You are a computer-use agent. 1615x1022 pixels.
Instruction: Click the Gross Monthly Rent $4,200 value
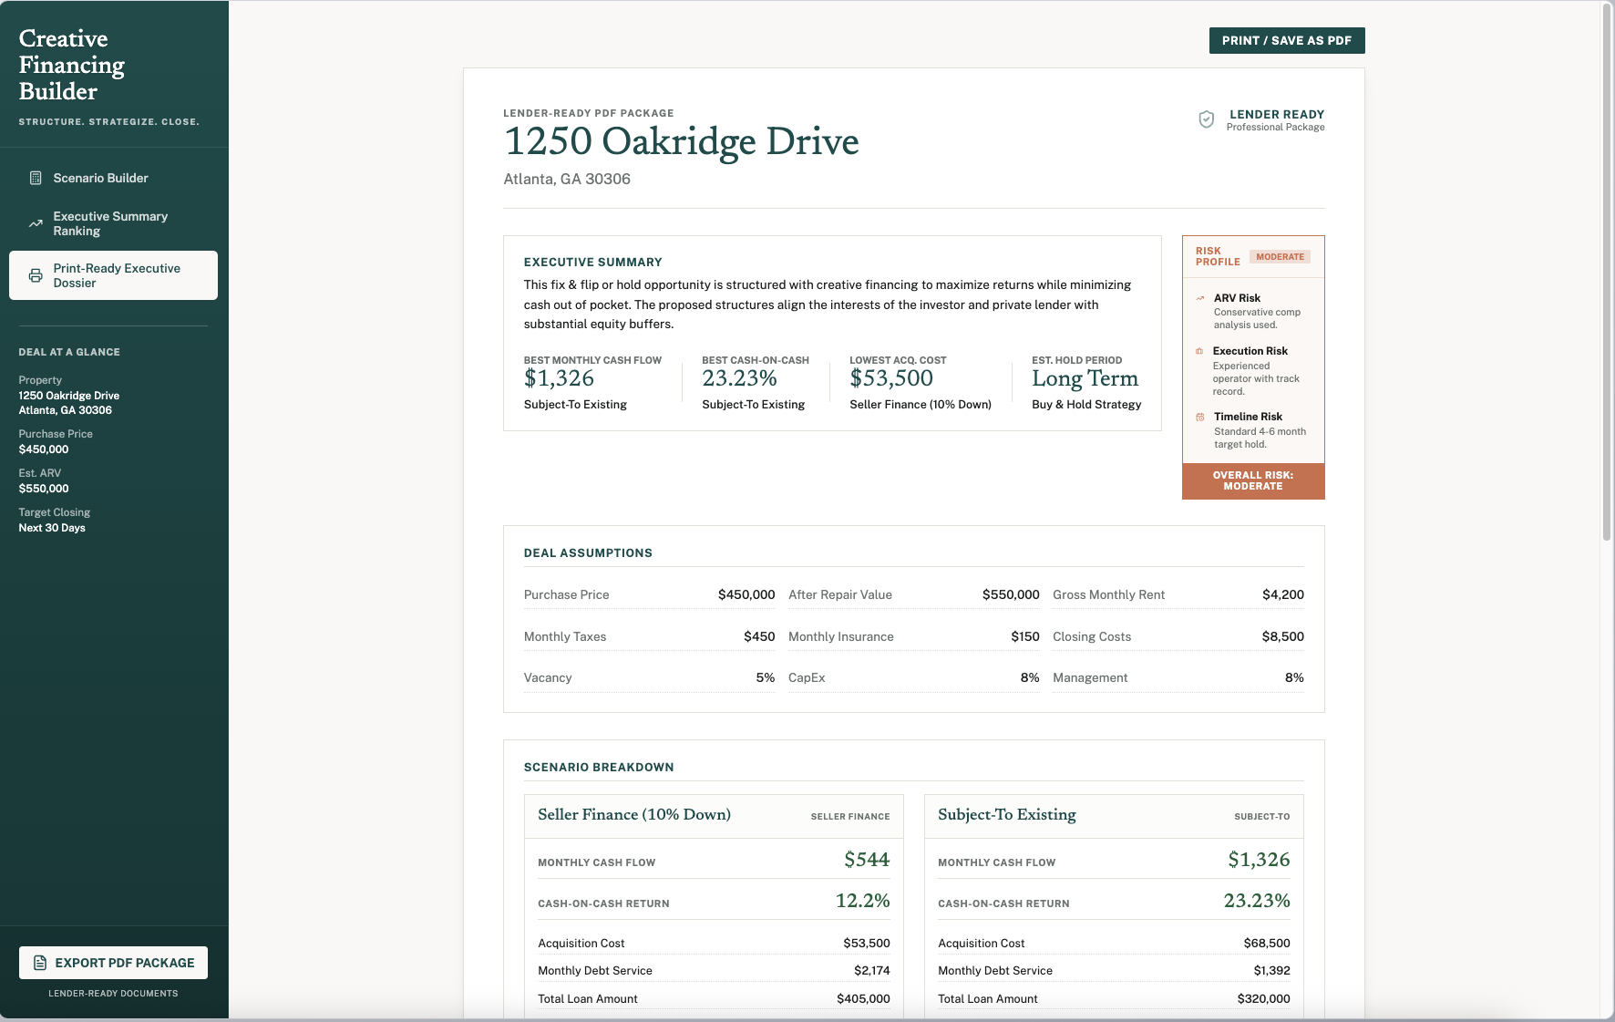click(x=1283, y=594)
